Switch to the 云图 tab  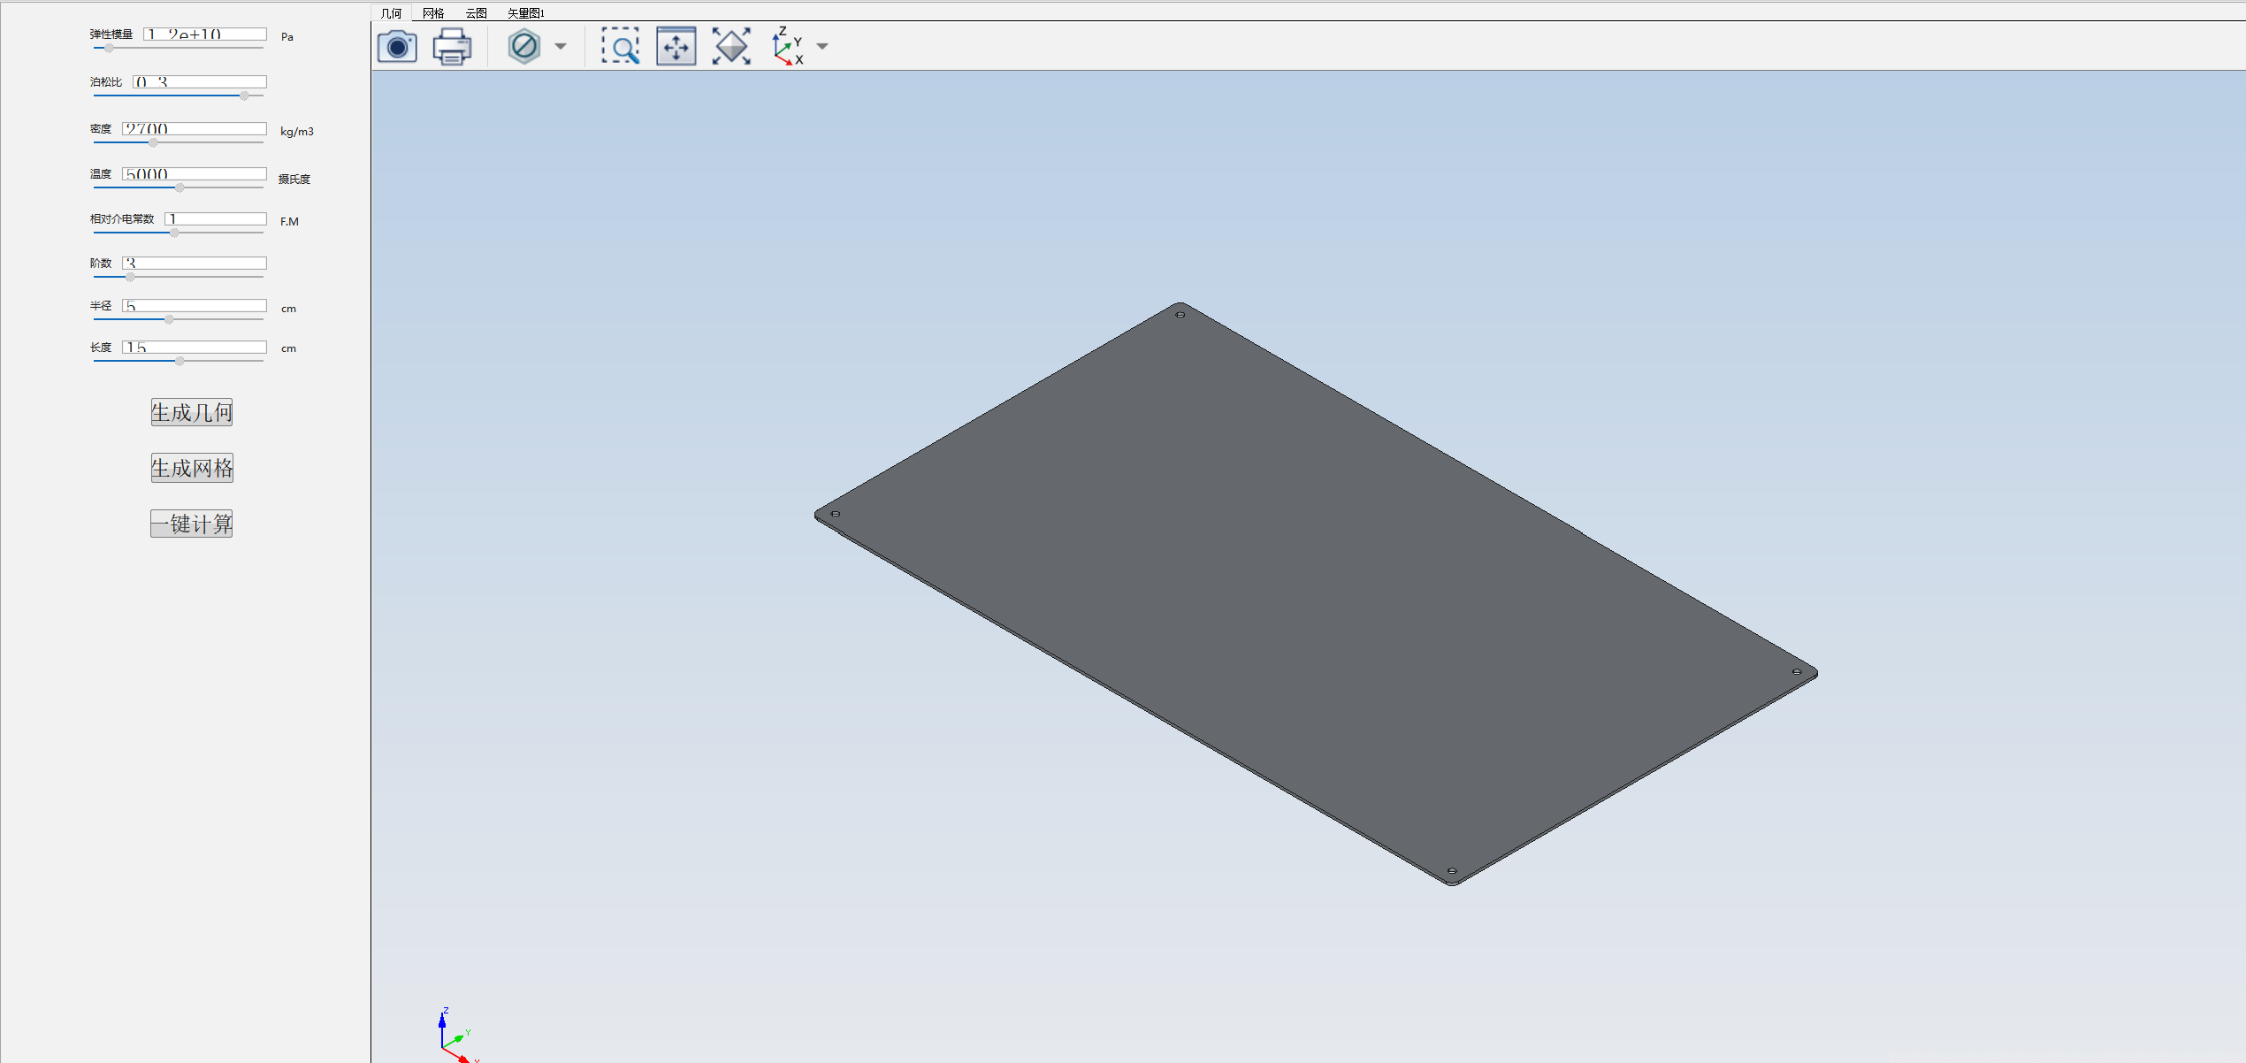476,12
